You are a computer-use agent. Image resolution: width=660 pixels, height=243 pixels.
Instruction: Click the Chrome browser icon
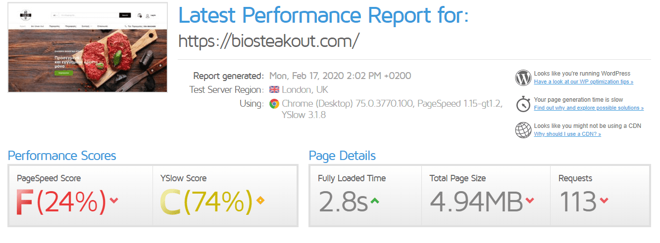(x=274, y=104)
